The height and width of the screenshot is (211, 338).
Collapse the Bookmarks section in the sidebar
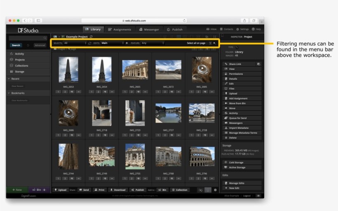pyautogui.click(x=9, y=93)
